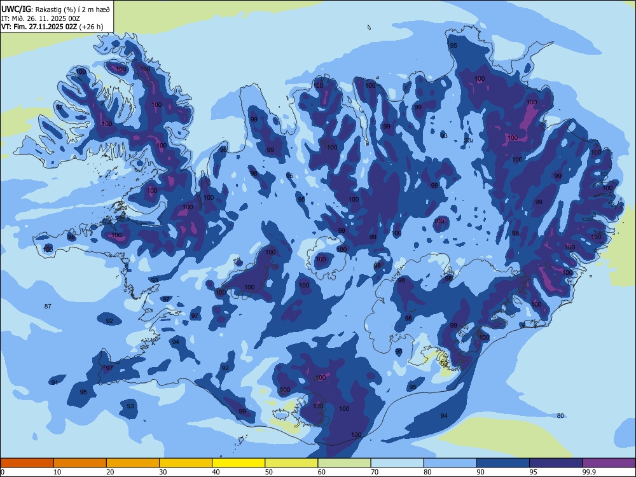Click the pale blue 70–80 legend swatch
636x477 pixels.
(x=397, y=463)
